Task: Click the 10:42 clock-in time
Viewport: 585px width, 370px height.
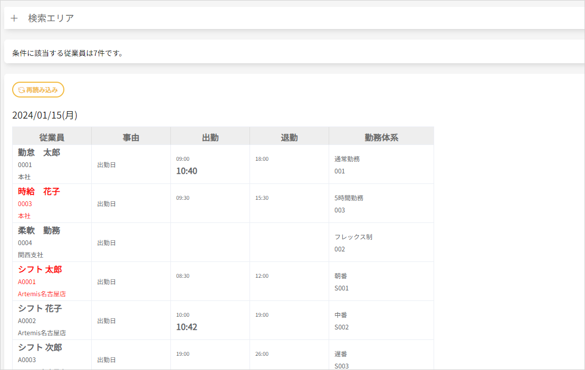Action: (187, 327)
